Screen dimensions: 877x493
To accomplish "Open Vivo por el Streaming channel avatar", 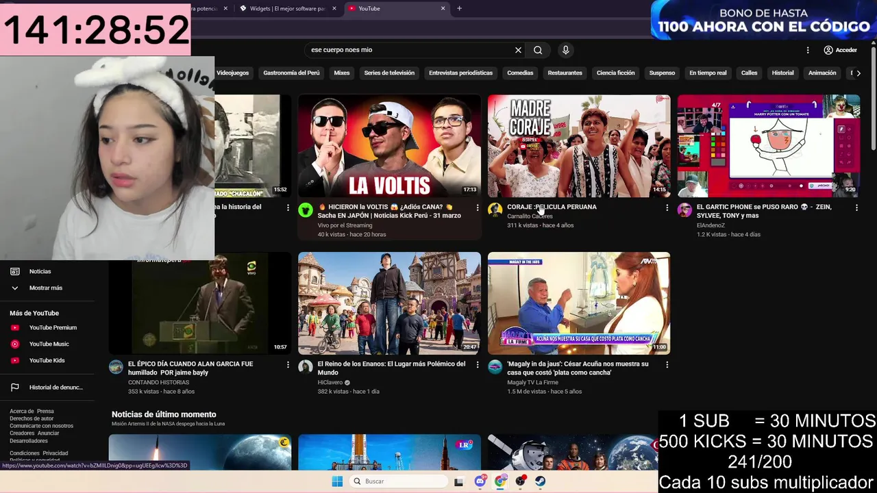I will coord(306,210).
